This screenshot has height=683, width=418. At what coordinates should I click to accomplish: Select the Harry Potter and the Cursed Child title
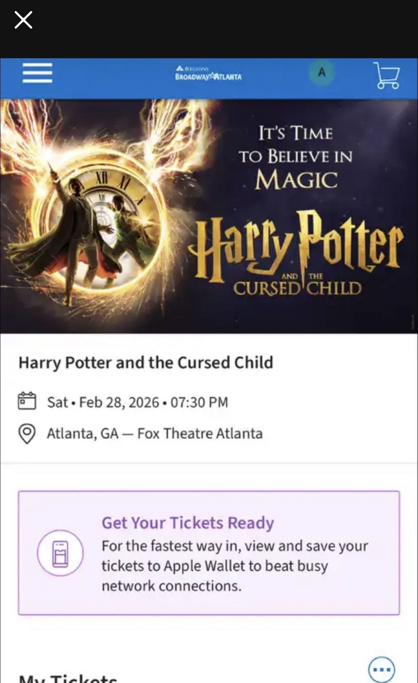click(x=146, y=362)
